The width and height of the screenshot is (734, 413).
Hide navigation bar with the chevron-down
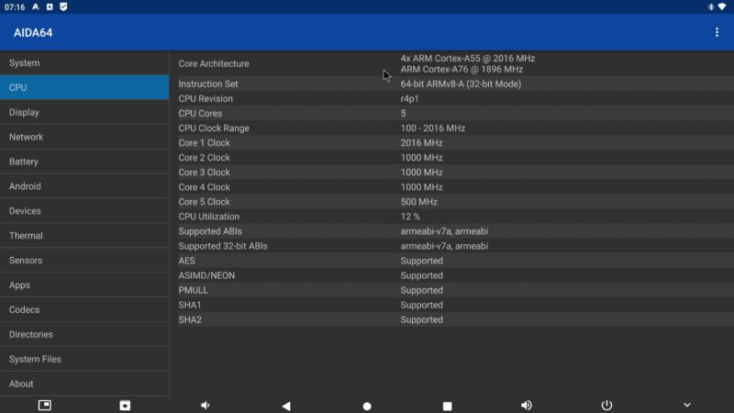click(686, 405)
